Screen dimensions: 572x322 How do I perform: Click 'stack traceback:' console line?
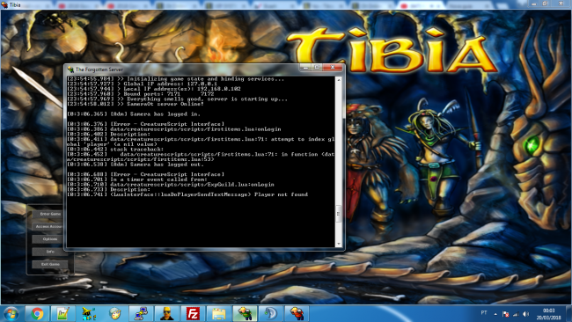click(x=115, y=150)
